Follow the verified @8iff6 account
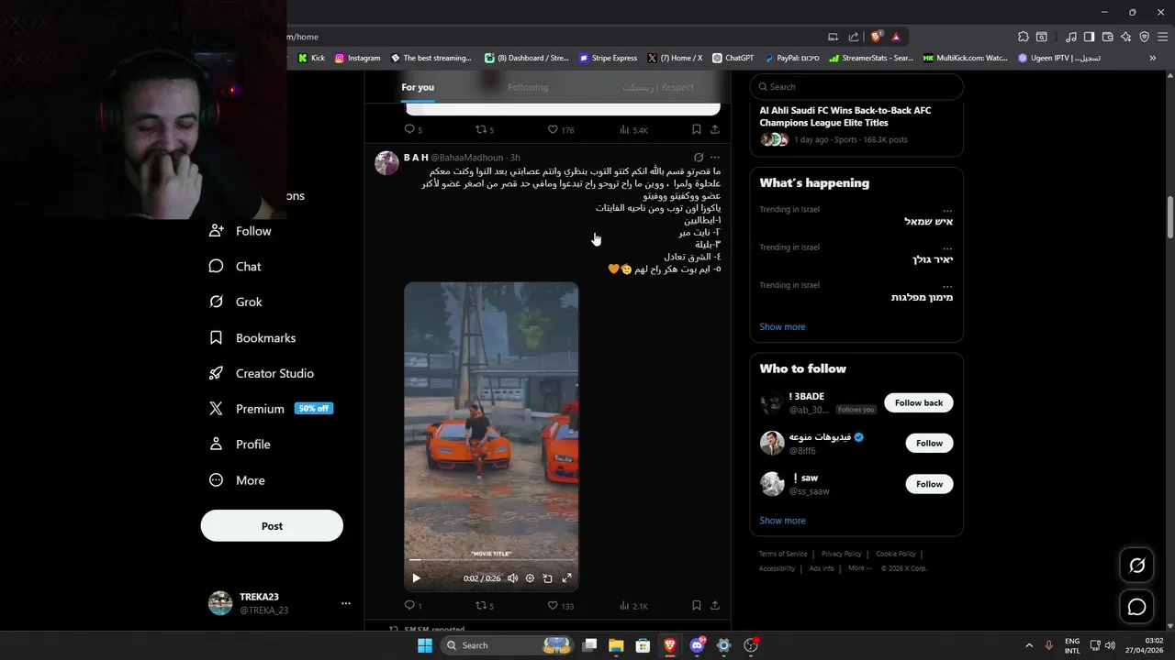Viewport: 1175px width, 660px height. tap(929, 443)
